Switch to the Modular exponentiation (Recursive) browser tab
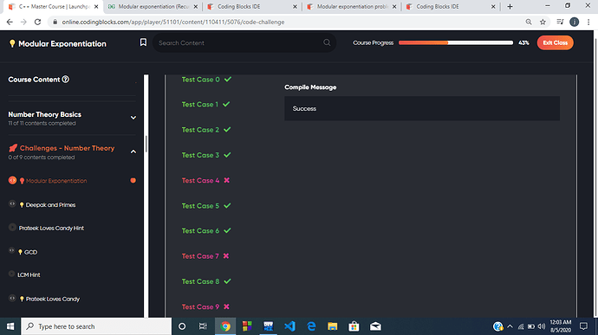This screenshot has height=335, width=598. (153, 7)
